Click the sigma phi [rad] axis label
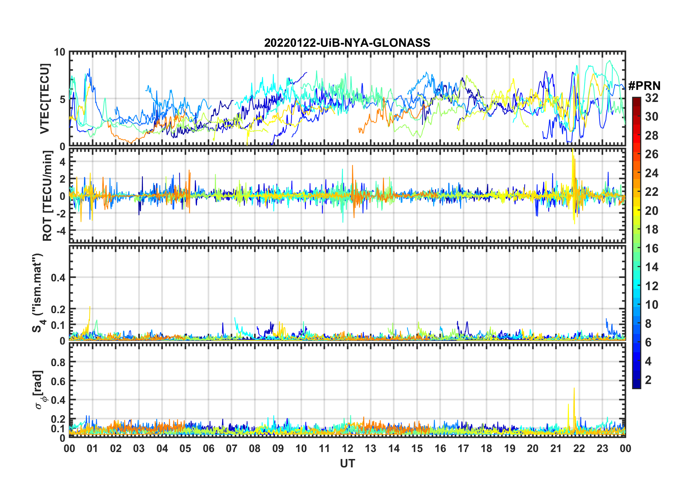The width and height of the screenshot is (695, 486). [39, 390]
